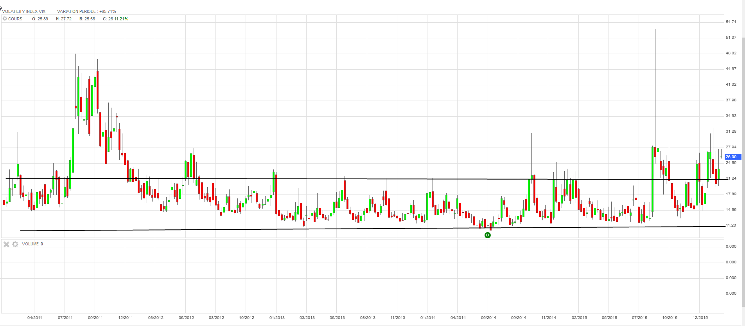Screen dimensions: 745x326
Task: Click the 05/2015 date label
Action: pyautogui.click(x=609, y=317)
